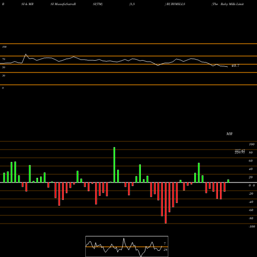The height and width of the screenshot is (257, 257).
Task: Click the MR axis label 40
Action: click(251, 169)
